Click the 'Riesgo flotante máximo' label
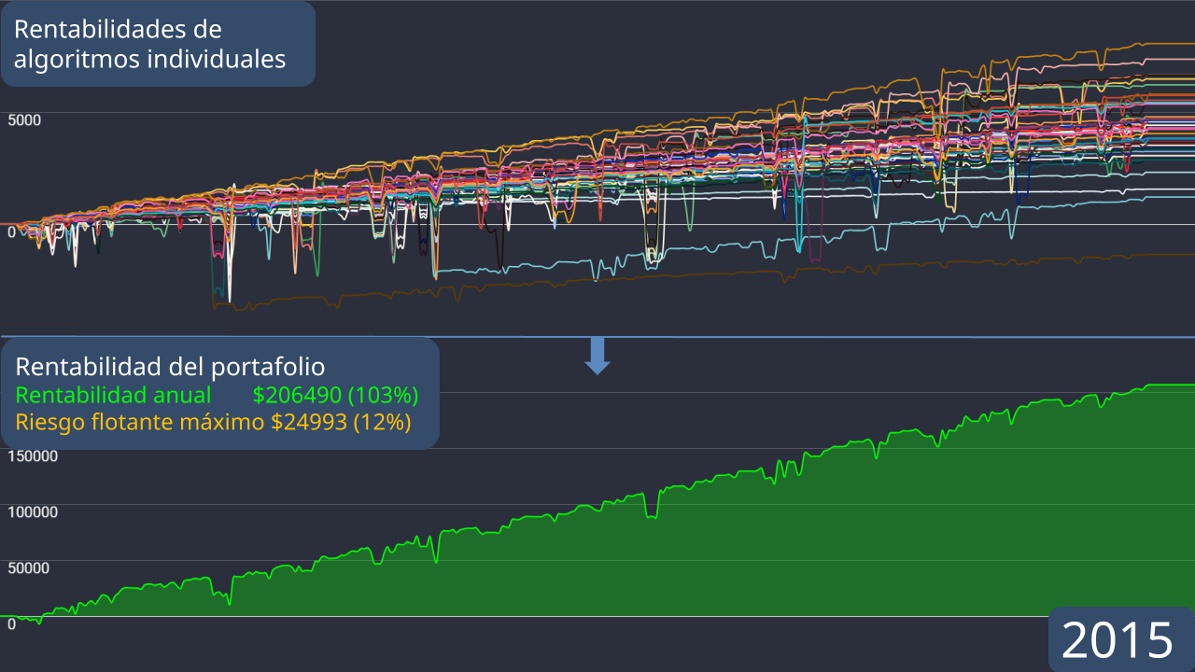Image resolution: width=1195 pixels, height=672 pixels. point(140,422)
